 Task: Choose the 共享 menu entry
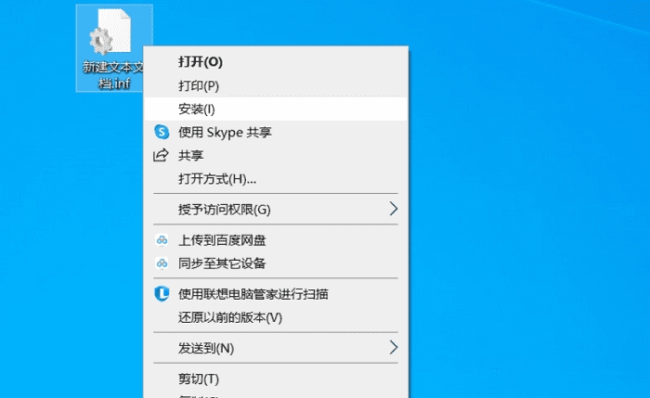(276, 155)
